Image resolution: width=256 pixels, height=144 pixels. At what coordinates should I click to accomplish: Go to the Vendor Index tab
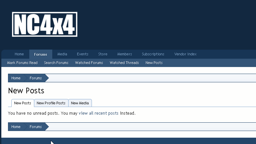tap(185, 54)
